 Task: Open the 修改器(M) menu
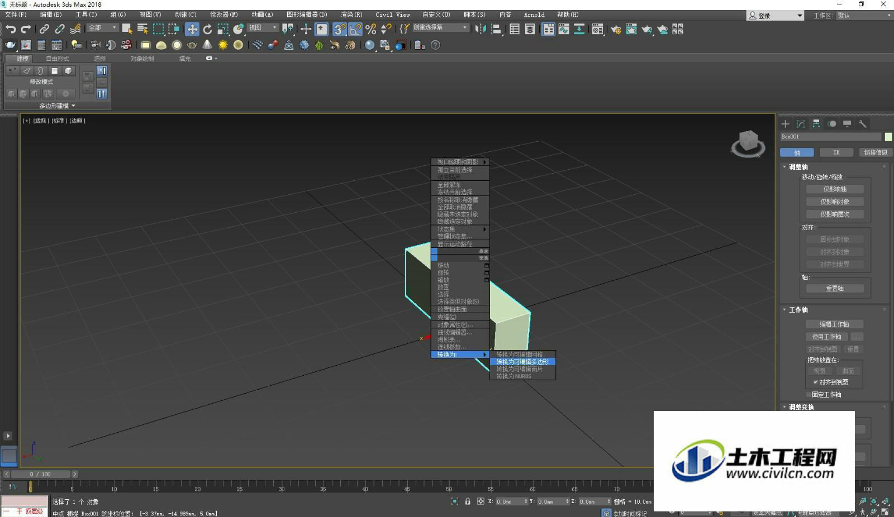[223, 15]
